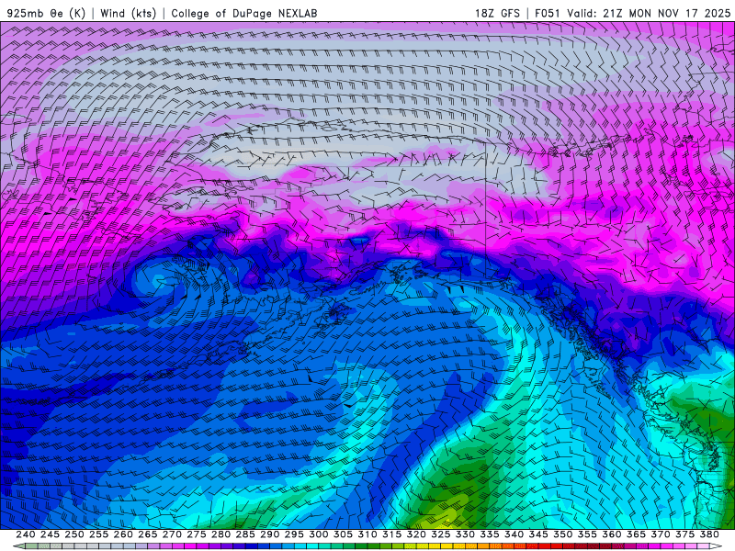Click the 'Valid: 21Z MON NOV 17 2025' text
The height and width of the screenshot is (551, 735).
pyautogui.click(x=649, y=13)
